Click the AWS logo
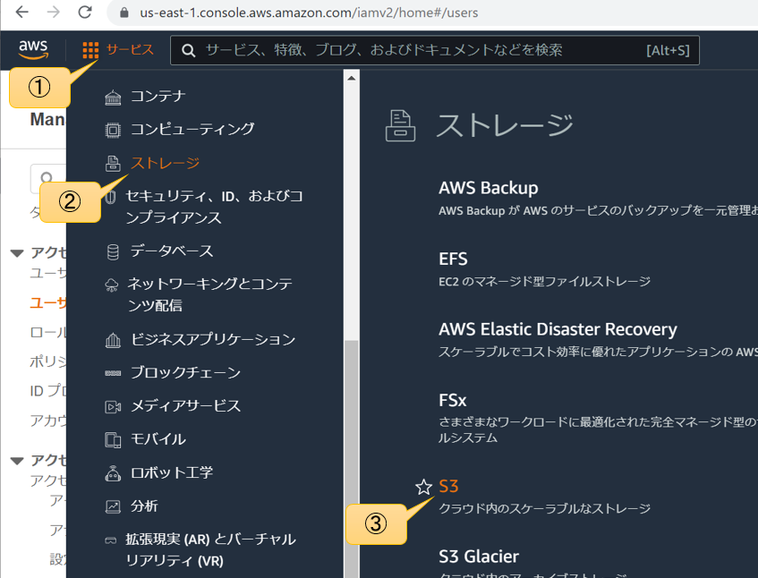This screenshot has height=578, width=758. pyautogui.click(x=33, y=49)
